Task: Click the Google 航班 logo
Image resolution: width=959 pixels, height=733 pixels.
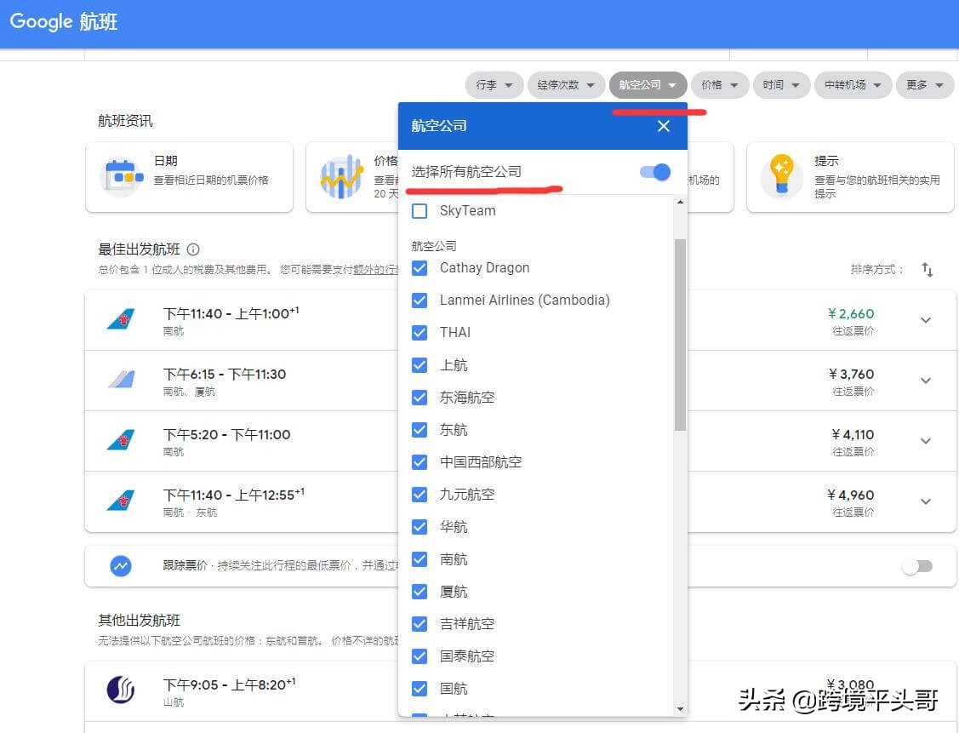Action: pos(63,22)
